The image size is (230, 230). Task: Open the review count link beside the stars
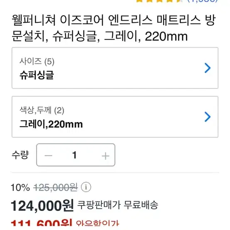(x=203, y=1)
